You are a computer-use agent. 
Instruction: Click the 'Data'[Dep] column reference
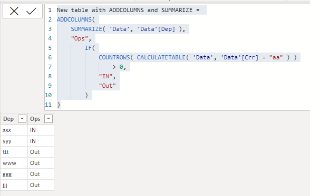click(x=156, y=29)
